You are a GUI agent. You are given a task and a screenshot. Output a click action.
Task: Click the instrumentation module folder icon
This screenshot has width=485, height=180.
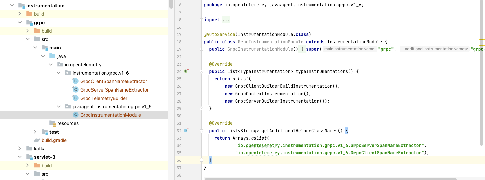tap(22, 6)
